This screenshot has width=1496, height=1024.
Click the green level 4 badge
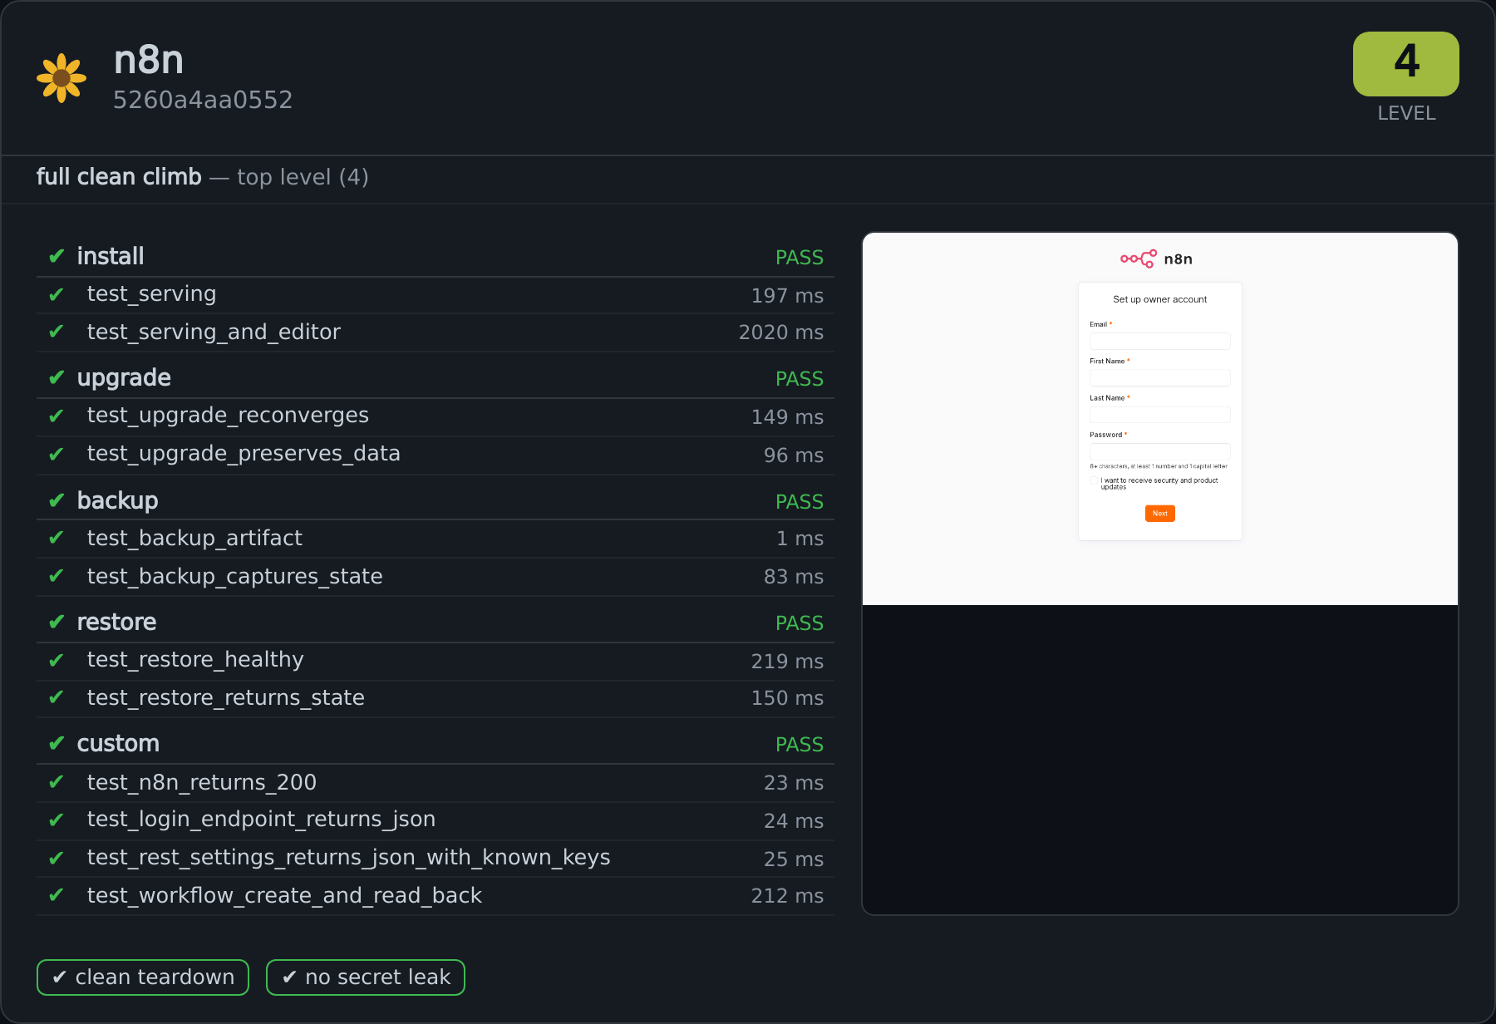(x=1405, y=64)
